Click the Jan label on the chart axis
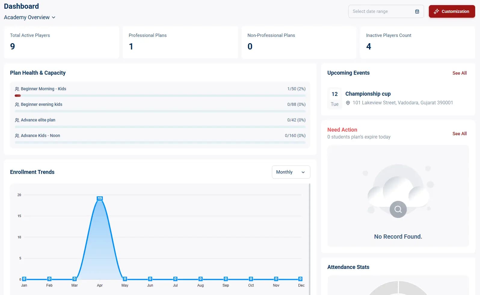The image size is (480, 295). point(24,285)
